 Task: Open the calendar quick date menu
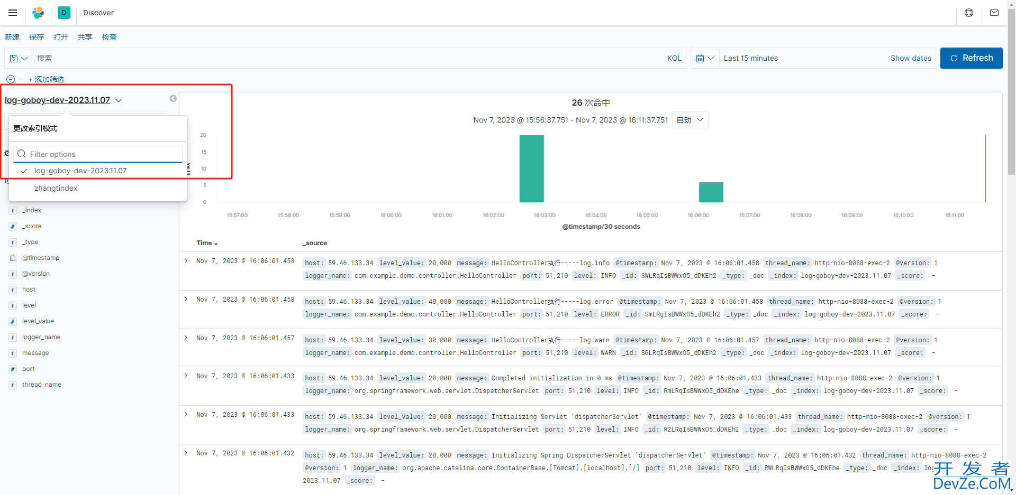[x=705, y=58]
